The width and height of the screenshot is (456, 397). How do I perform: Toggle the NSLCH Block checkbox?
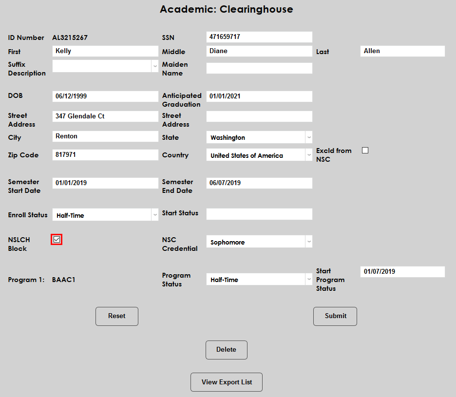[57, 239]
